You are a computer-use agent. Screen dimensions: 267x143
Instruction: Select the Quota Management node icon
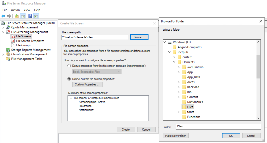click(x=8, y=27)
